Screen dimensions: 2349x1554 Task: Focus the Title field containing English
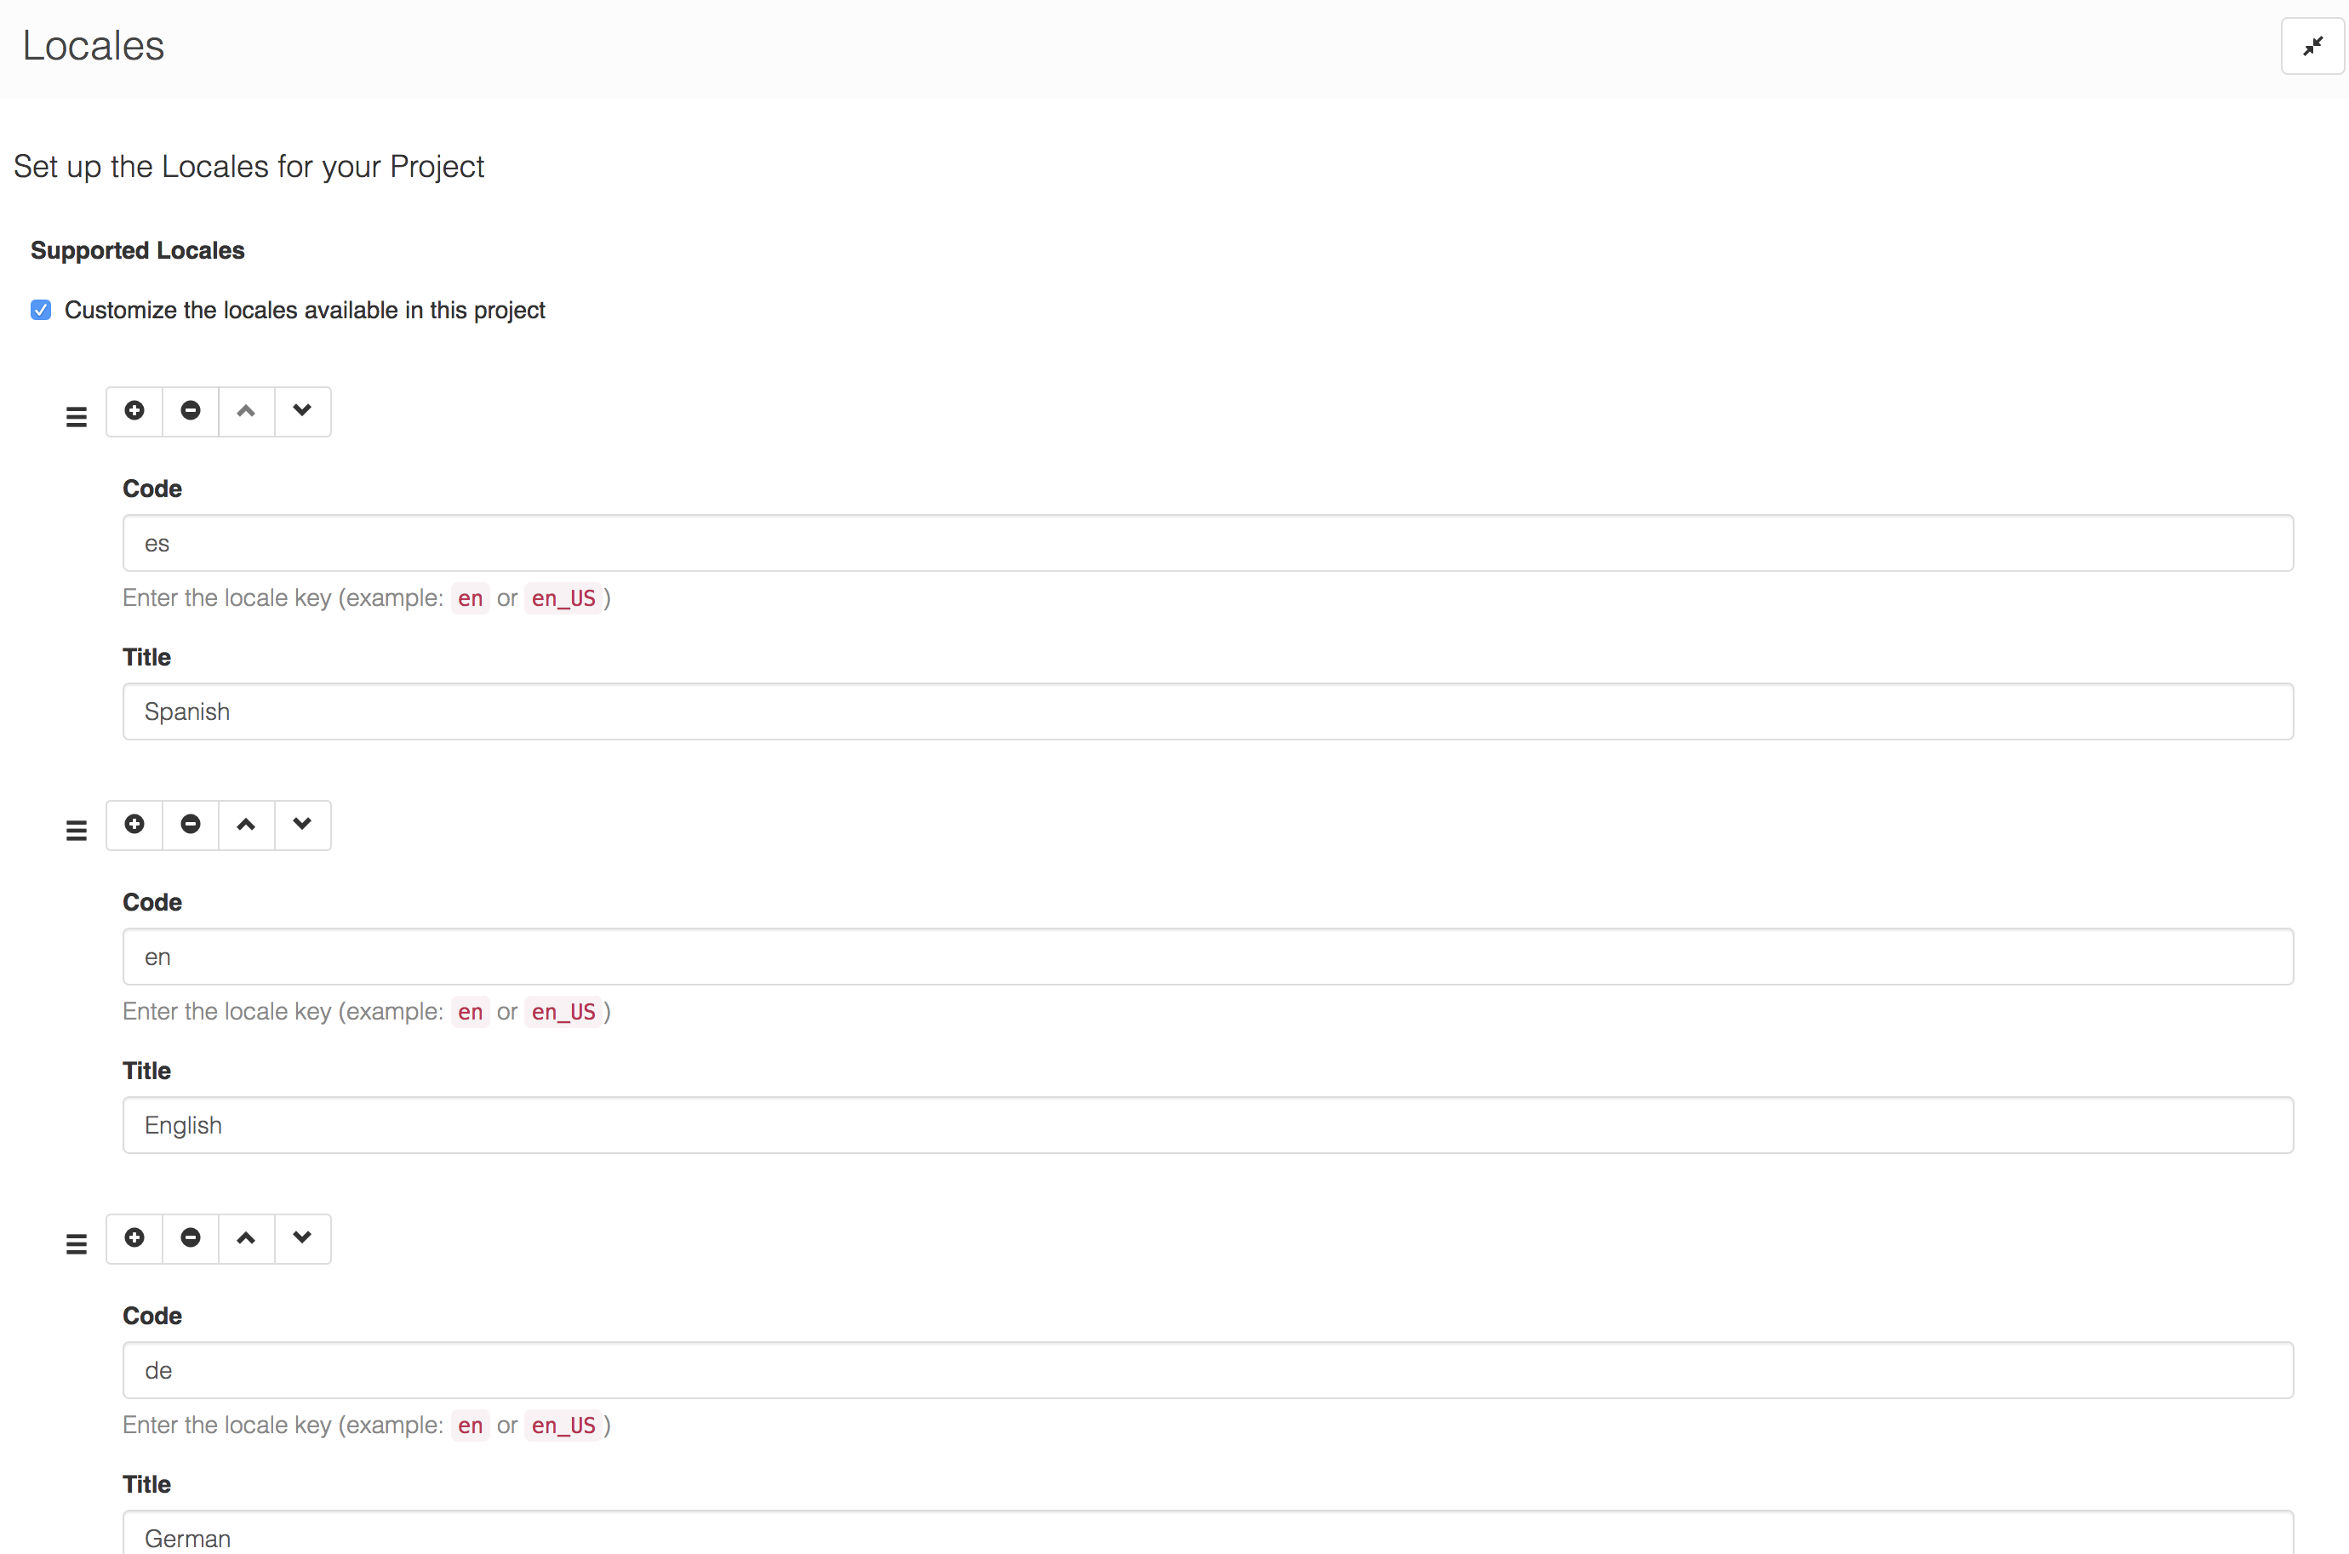click(x=1207, y=1125)
